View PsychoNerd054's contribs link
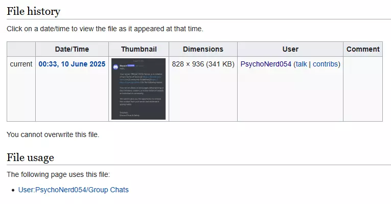Screen dimensions: 391x204 (325, 64)
